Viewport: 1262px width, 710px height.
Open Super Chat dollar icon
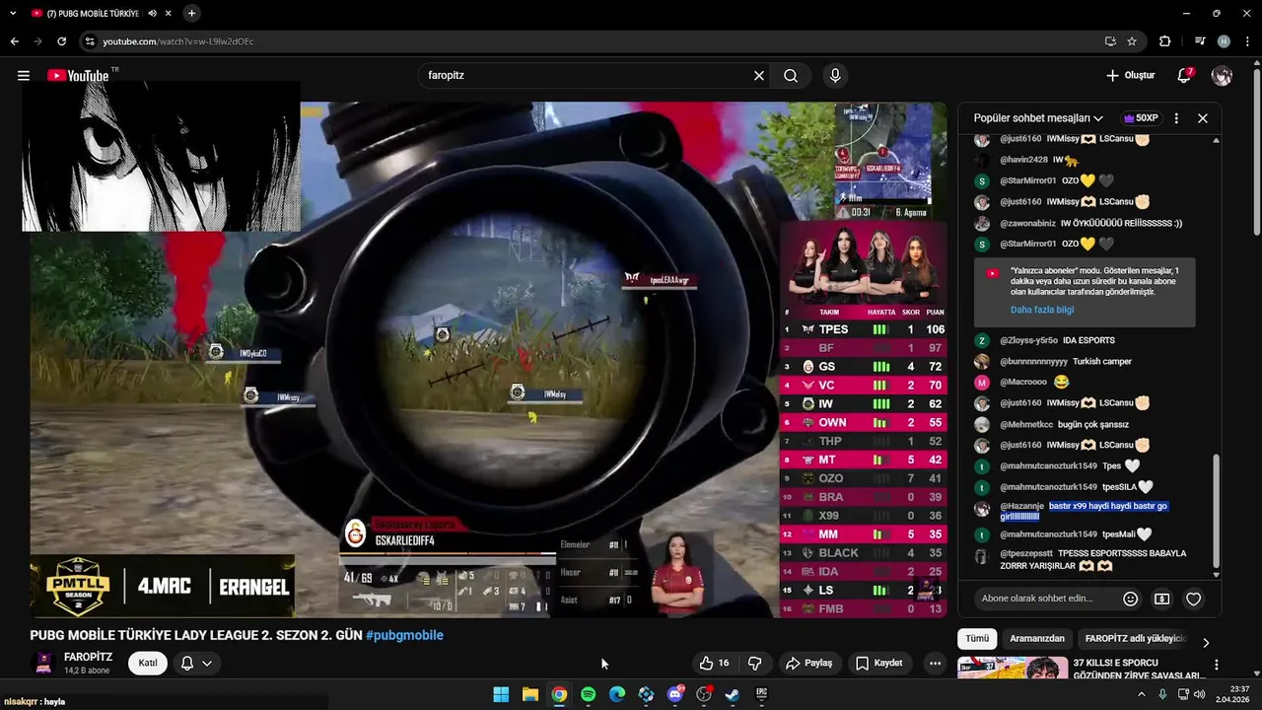pos(1162,599)
